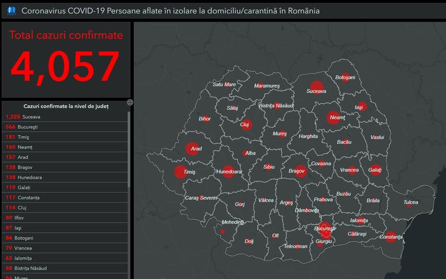This screenshot has width=446, height=279.
Task: Click the Vaslui county label on map
Action: [x=377, y=137]
